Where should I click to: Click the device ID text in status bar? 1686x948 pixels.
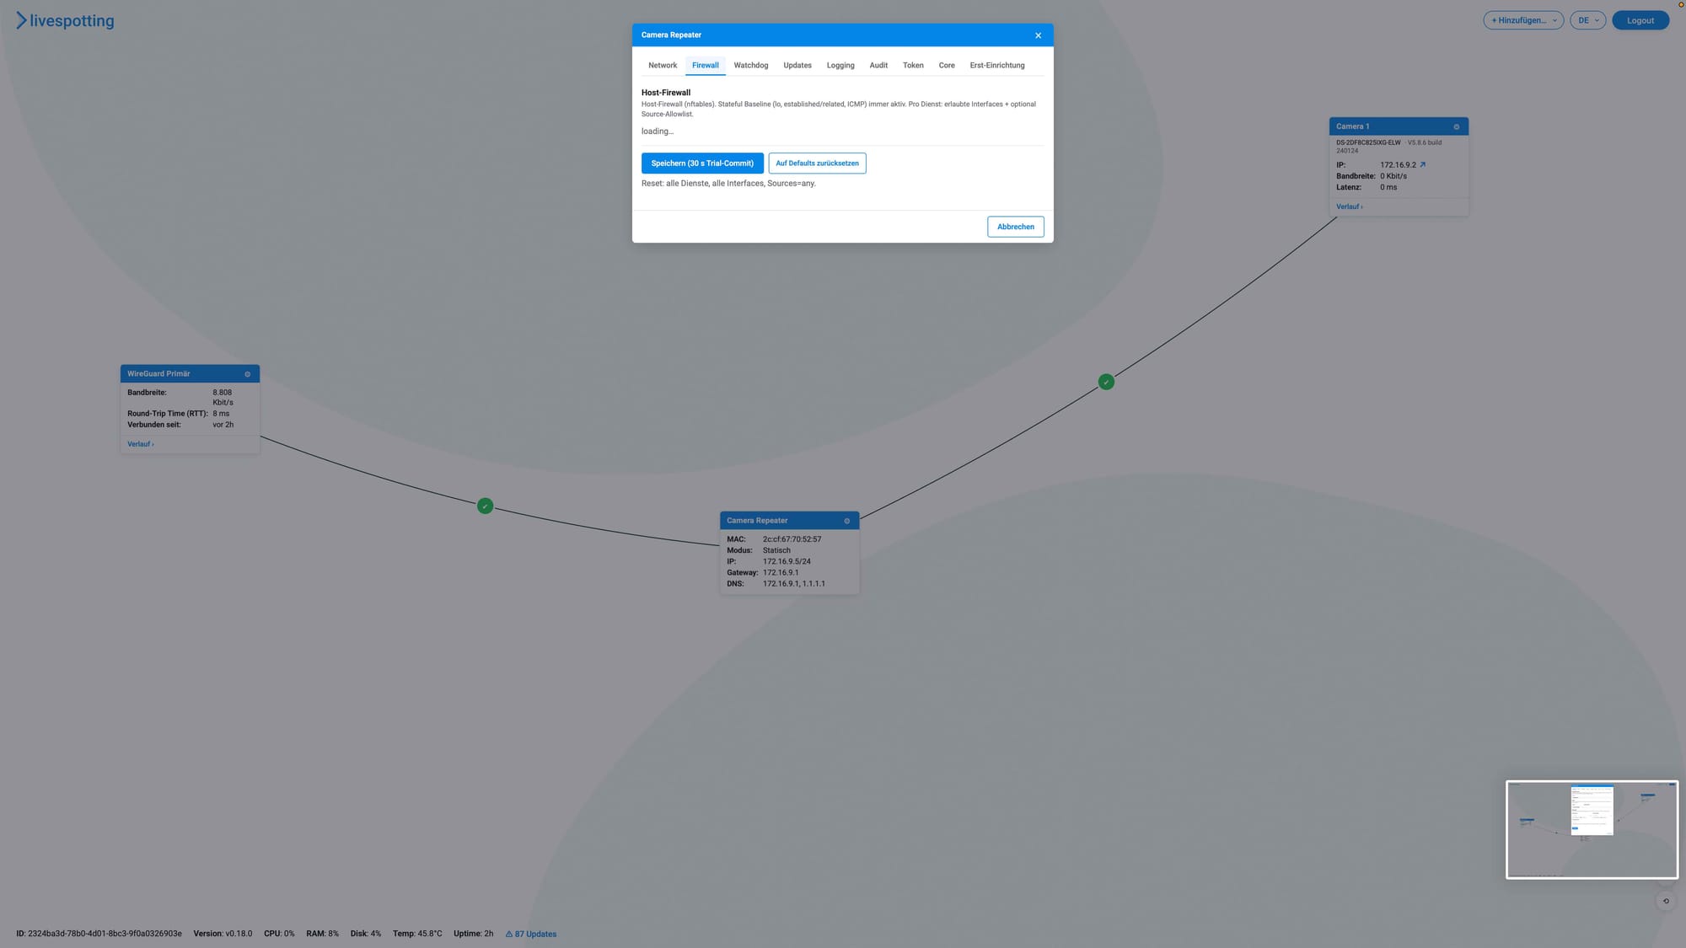click(x=99, y=934)
